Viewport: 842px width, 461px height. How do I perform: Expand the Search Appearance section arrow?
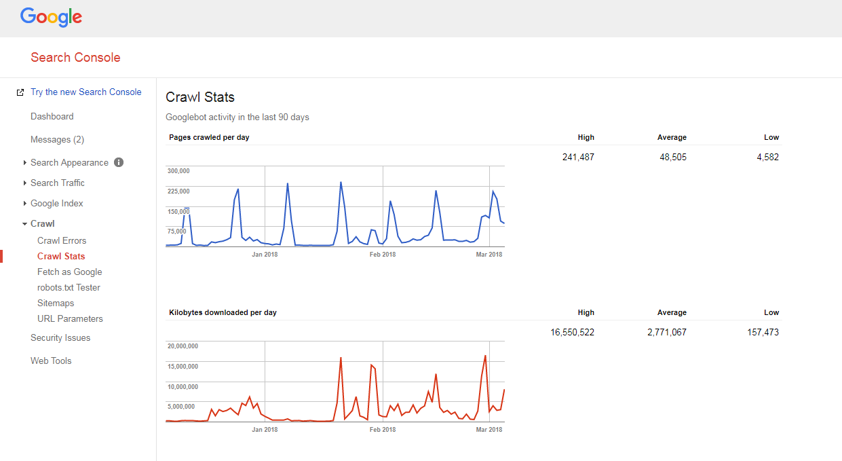pyautogui.click(x=25, y=163)
